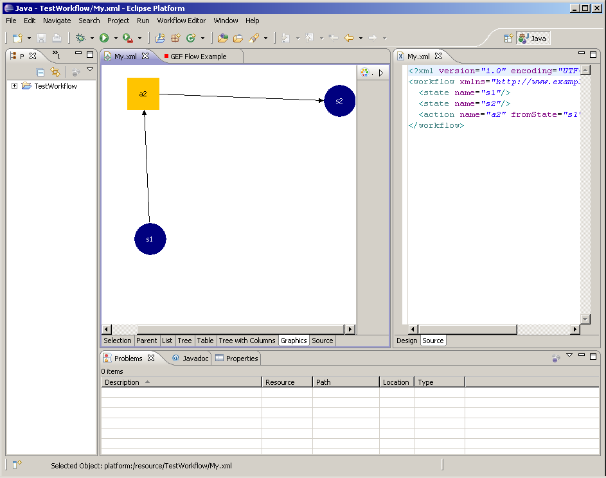Click the New Java Class icon

click(x=191, y=39)
